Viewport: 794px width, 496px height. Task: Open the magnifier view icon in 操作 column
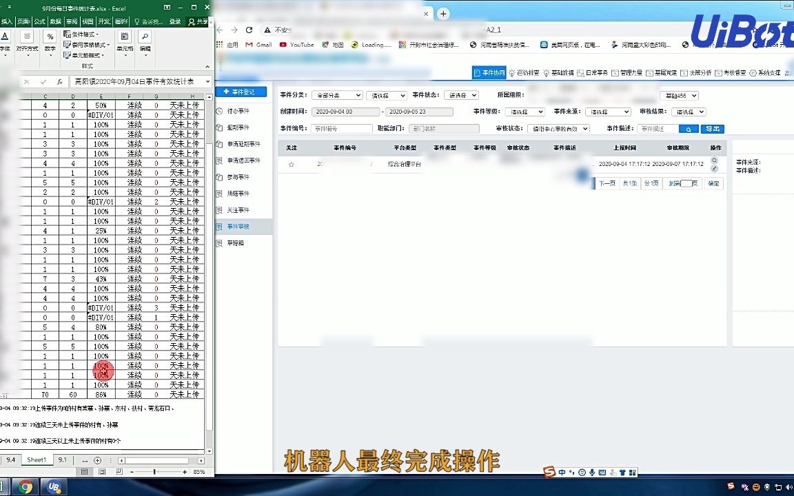pos(713,161)
